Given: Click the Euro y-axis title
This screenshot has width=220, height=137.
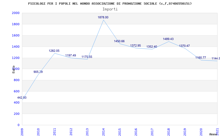Looking at the screenshot, I should click(13, 69).
